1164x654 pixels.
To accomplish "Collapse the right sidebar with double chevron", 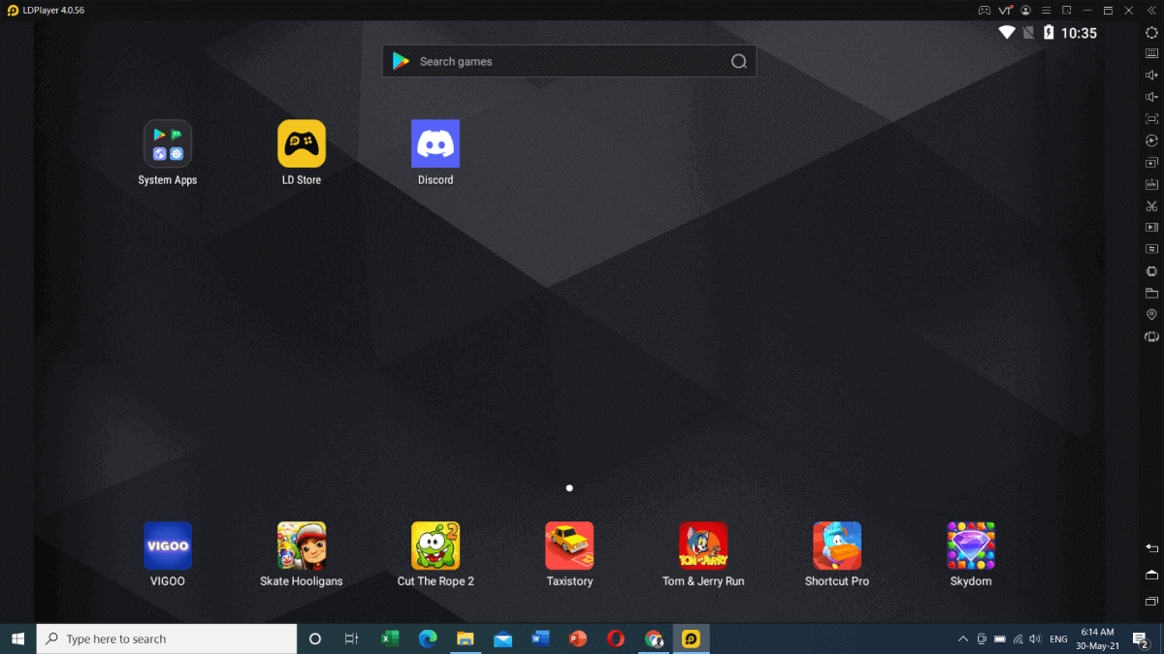I will click(1151, 10).
